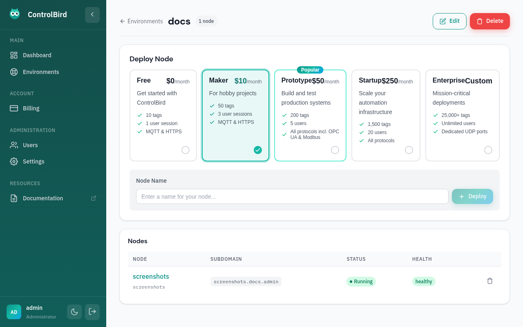
Task: Select the Startup plan radio button
Action: 409,150
